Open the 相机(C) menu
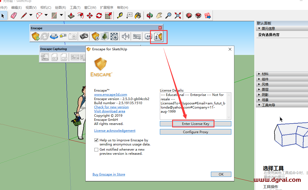This screenshot has height=190, width=308. 46,7
